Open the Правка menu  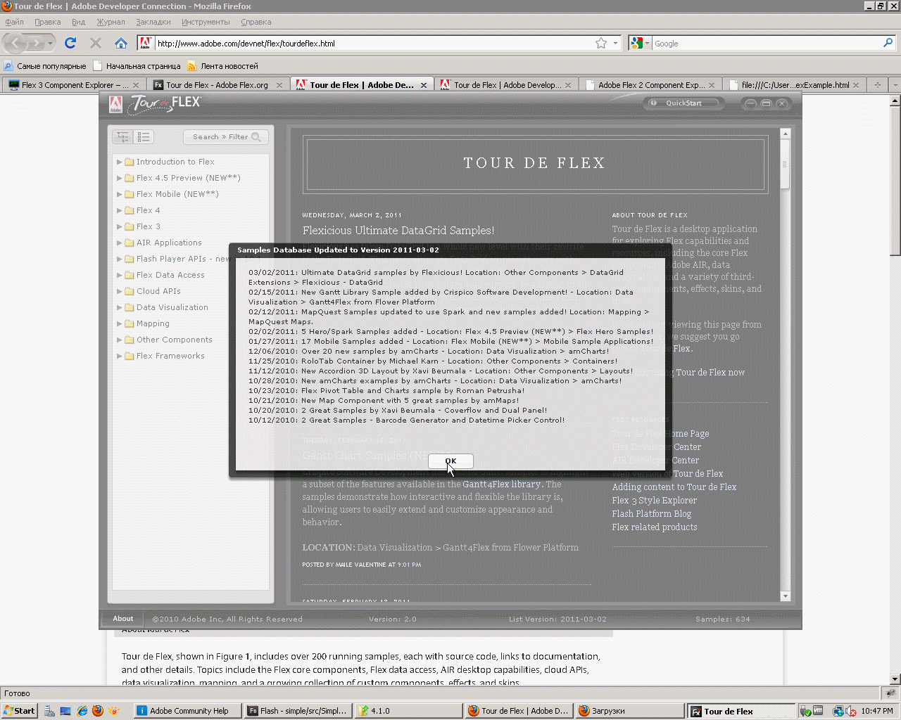47,22
